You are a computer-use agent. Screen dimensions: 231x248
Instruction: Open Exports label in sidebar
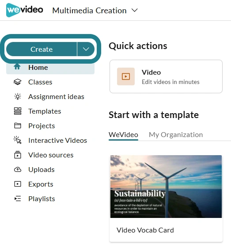click(x=41, y=184)
